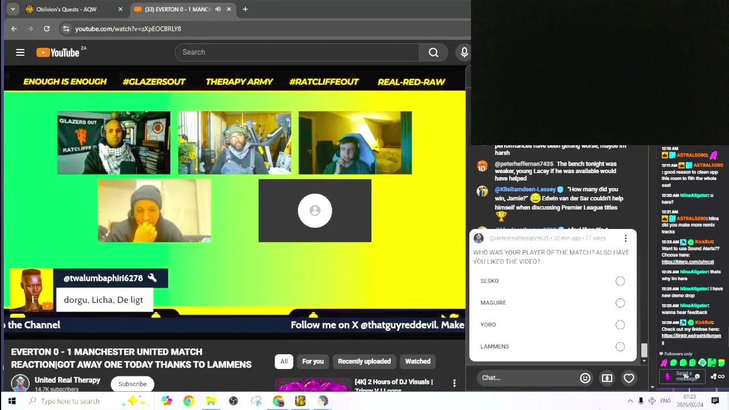The height and width of the screenshot is (410, 729).
Task: Open File Explorer from the taskbar
Action: click(211, 401)
